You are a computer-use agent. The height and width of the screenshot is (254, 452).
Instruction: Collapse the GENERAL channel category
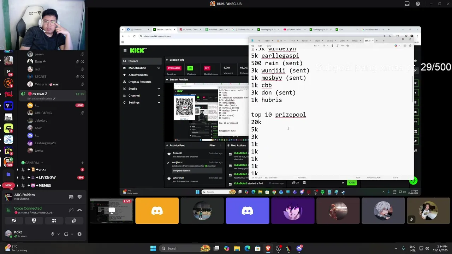32,163
